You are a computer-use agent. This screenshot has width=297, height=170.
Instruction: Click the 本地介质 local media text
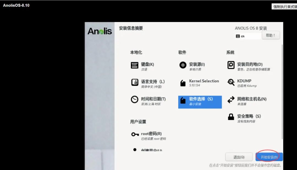(195, 69)
